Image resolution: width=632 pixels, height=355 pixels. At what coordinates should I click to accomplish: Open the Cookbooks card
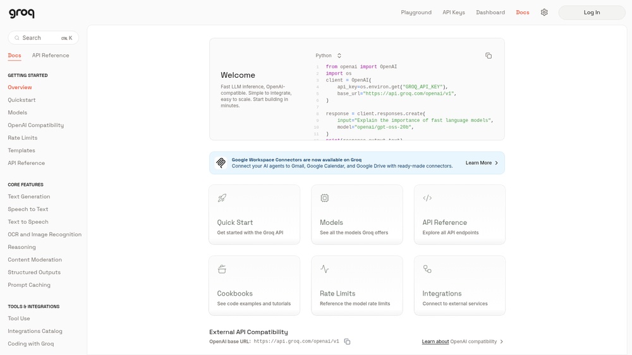[254, 286]
